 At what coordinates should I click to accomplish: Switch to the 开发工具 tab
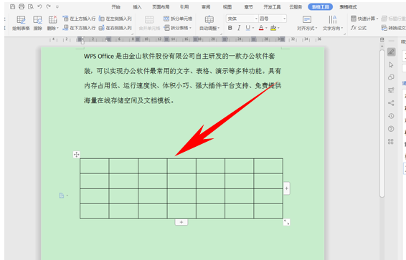coord(272,7)
